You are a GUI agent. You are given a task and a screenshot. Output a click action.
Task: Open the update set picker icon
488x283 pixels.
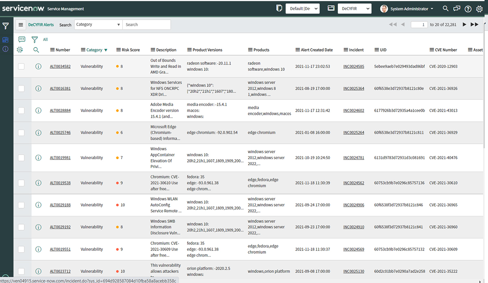coord(279,9)
